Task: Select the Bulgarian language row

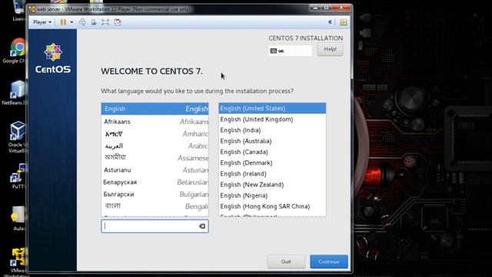Action: coord(155,195)
